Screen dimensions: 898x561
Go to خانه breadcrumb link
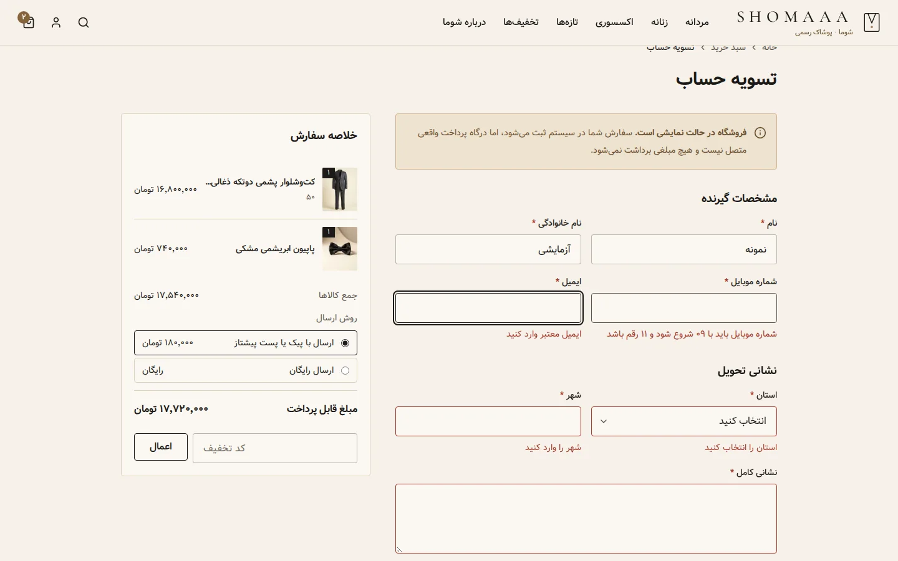click(770, 47)
